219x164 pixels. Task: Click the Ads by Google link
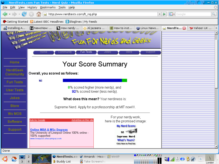[37, 120]
